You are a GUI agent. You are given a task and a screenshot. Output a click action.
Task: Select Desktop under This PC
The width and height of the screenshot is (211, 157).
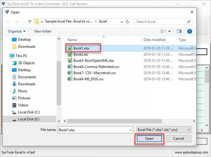pyautogui.click(x=24, y=70)
